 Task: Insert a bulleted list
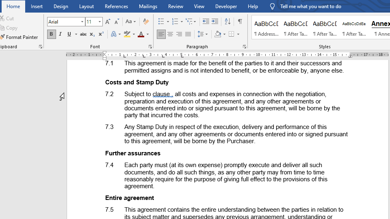(x=161, y=21)
